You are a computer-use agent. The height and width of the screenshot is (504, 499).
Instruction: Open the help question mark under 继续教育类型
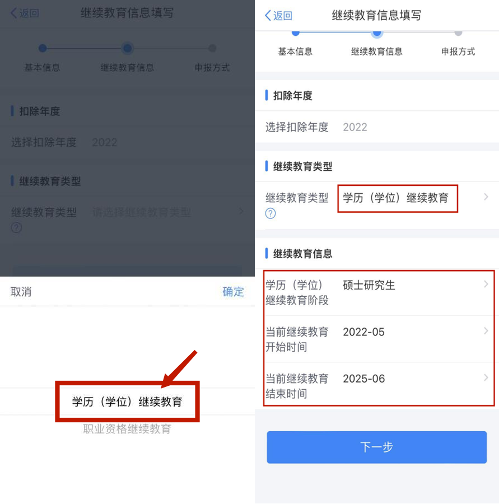(271, 213)
